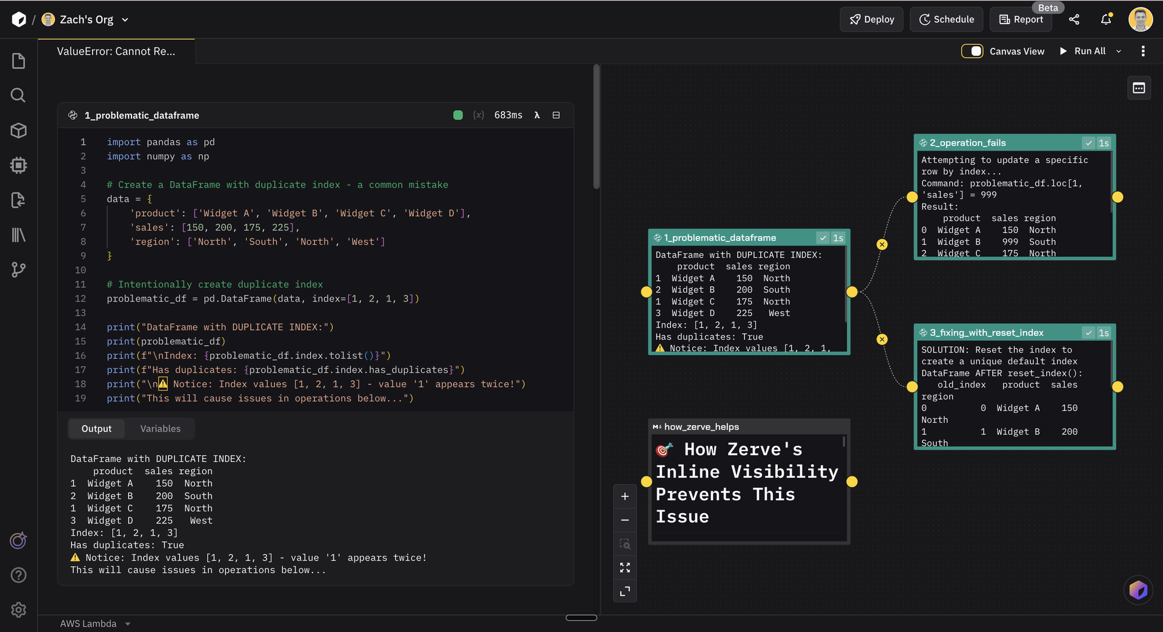1163x632 pixels.
Task: Click the Deploy button
Action: click(x=871, y=19)
